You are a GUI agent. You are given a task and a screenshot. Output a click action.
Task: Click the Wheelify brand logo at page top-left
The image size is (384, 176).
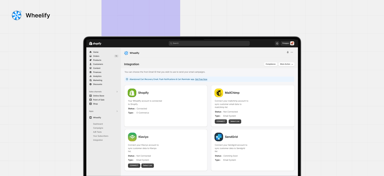(x=17, y=15)
